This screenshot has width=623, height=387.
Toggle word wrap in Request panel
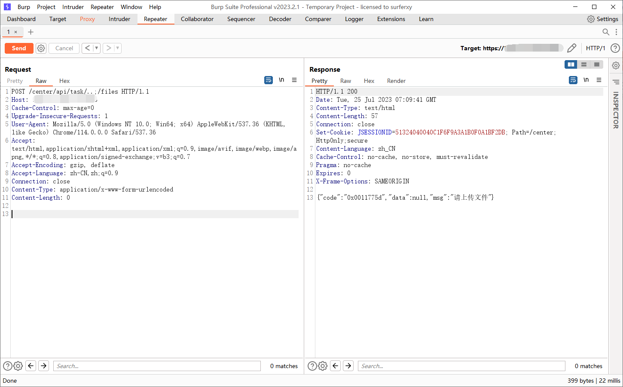pyautogui.click(x=269, y=80)
